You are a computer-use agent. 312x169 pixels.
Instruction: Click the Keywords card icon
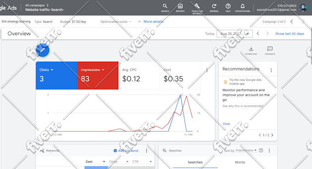[x=42, y=151]
